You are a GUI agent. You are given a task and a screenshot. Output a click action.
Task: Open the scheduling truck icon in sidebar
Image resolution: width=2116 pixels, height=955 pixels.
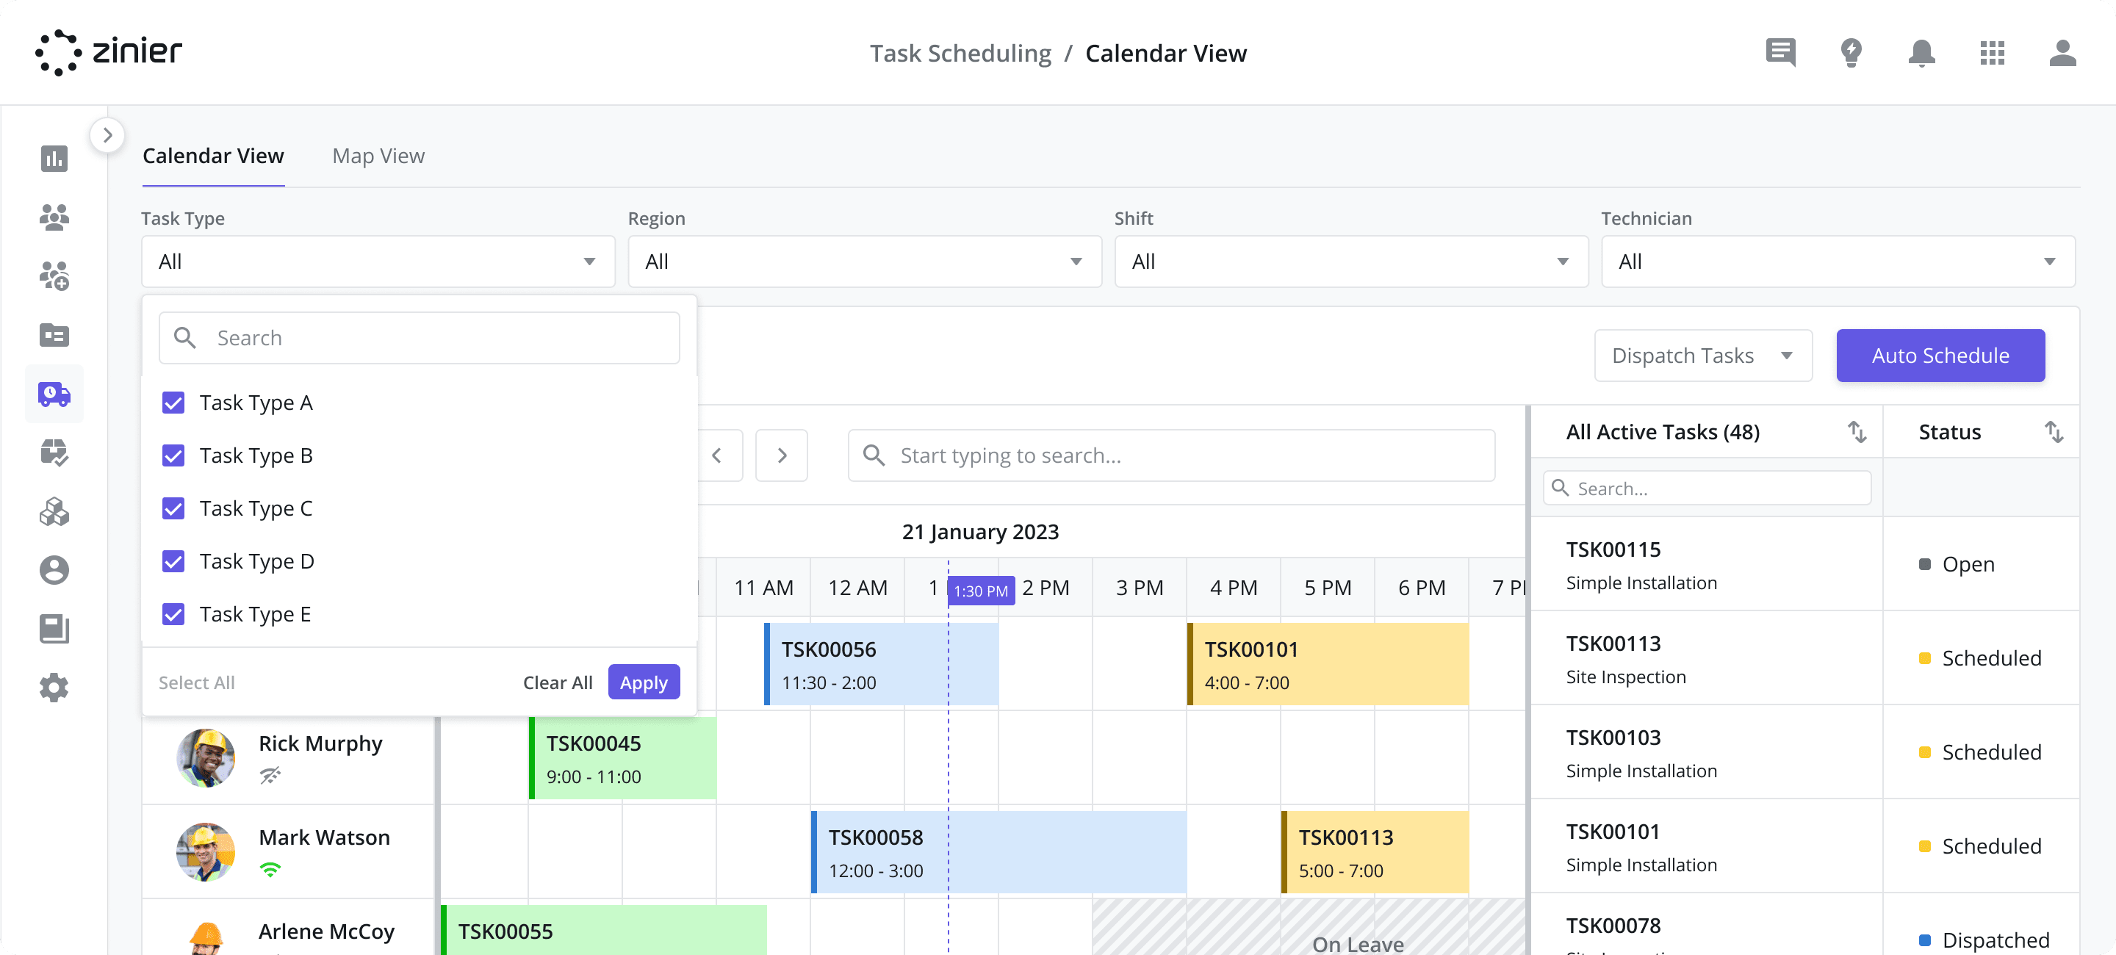coord(54,394)
